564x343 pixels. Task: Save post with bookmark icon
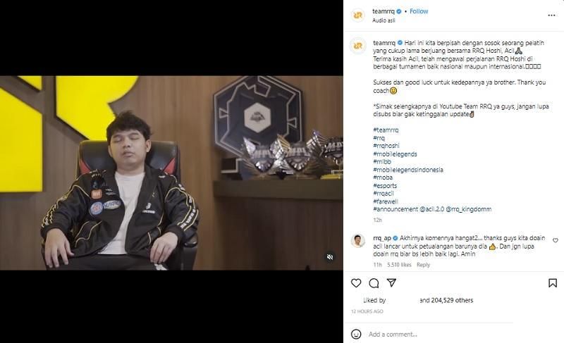tap(553, 283)
